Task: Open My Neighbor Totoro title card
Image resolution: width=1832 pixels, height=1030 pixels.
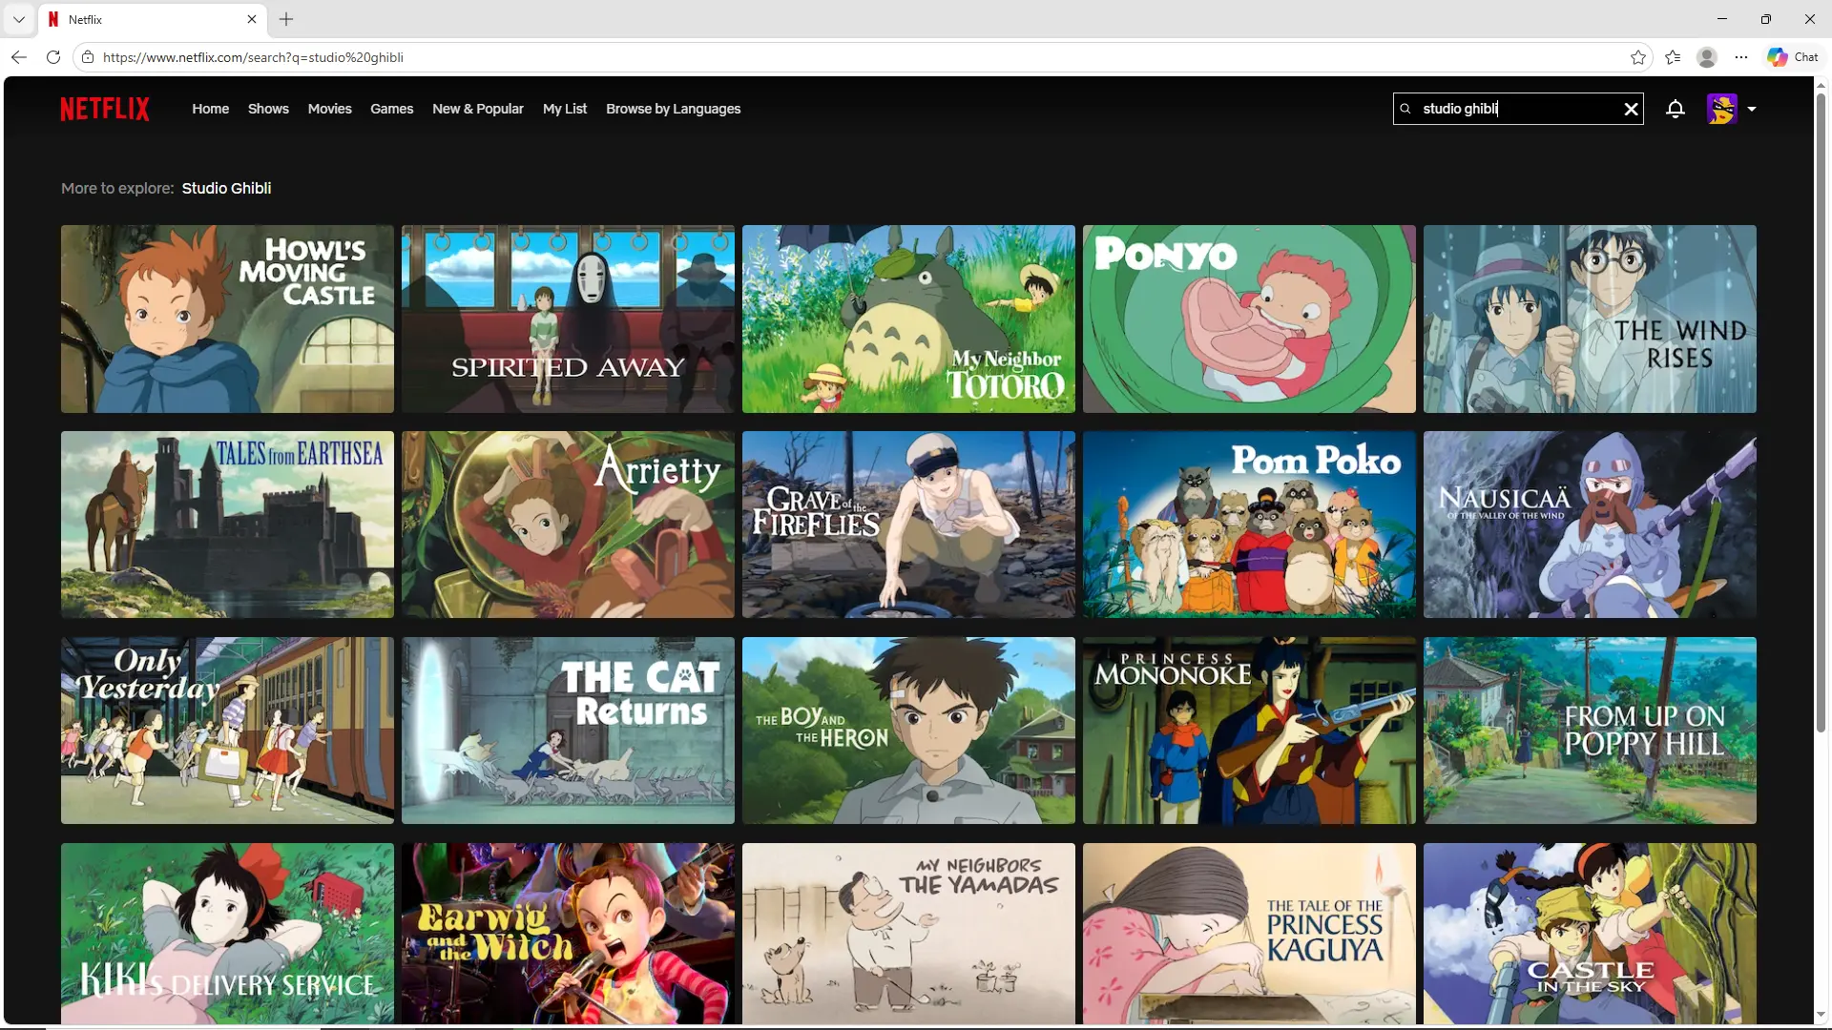Action: pyautogui.click(x=908, y=319)
